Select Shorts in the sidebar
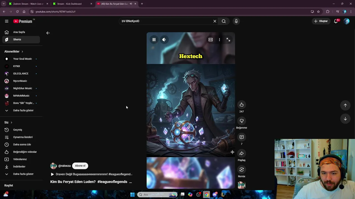 point(21,40)
